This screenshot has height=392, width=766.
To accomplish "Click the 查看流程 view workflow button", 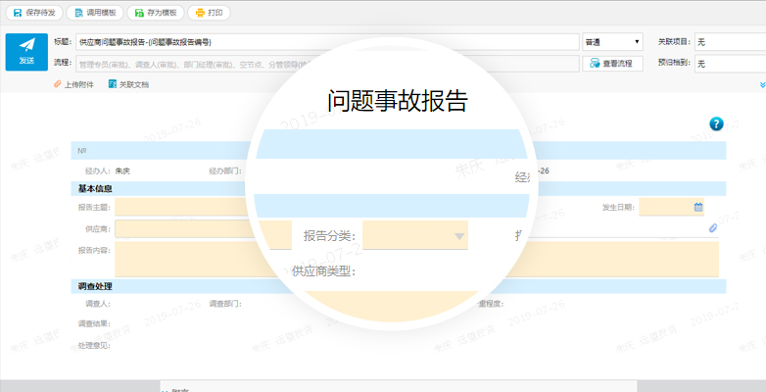I will click(x=612, y=64).
